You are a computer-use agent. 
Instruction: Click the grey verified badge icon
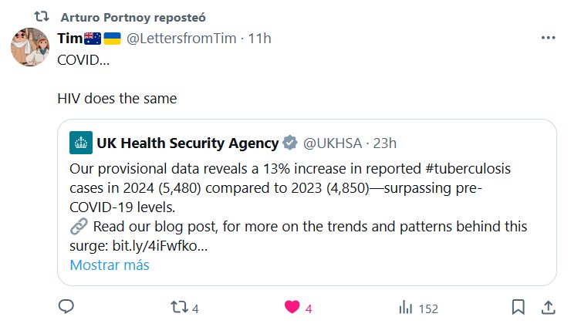coord(291,143)
